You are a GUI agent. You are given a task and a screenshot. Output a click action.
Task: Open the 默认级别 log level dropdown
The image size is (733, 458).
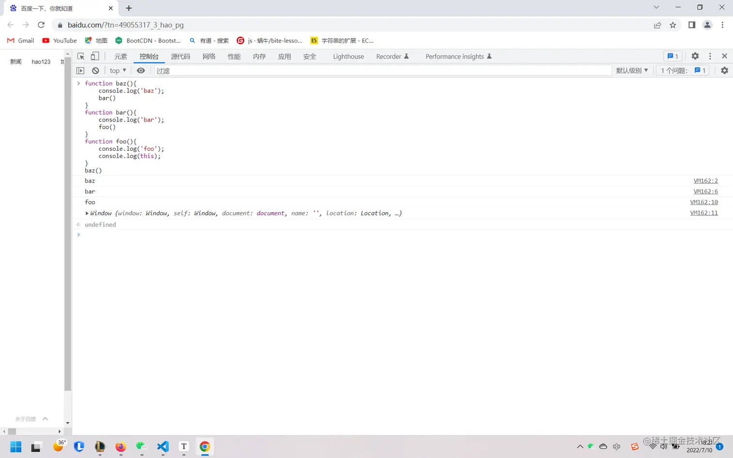(x=632, y=71)
